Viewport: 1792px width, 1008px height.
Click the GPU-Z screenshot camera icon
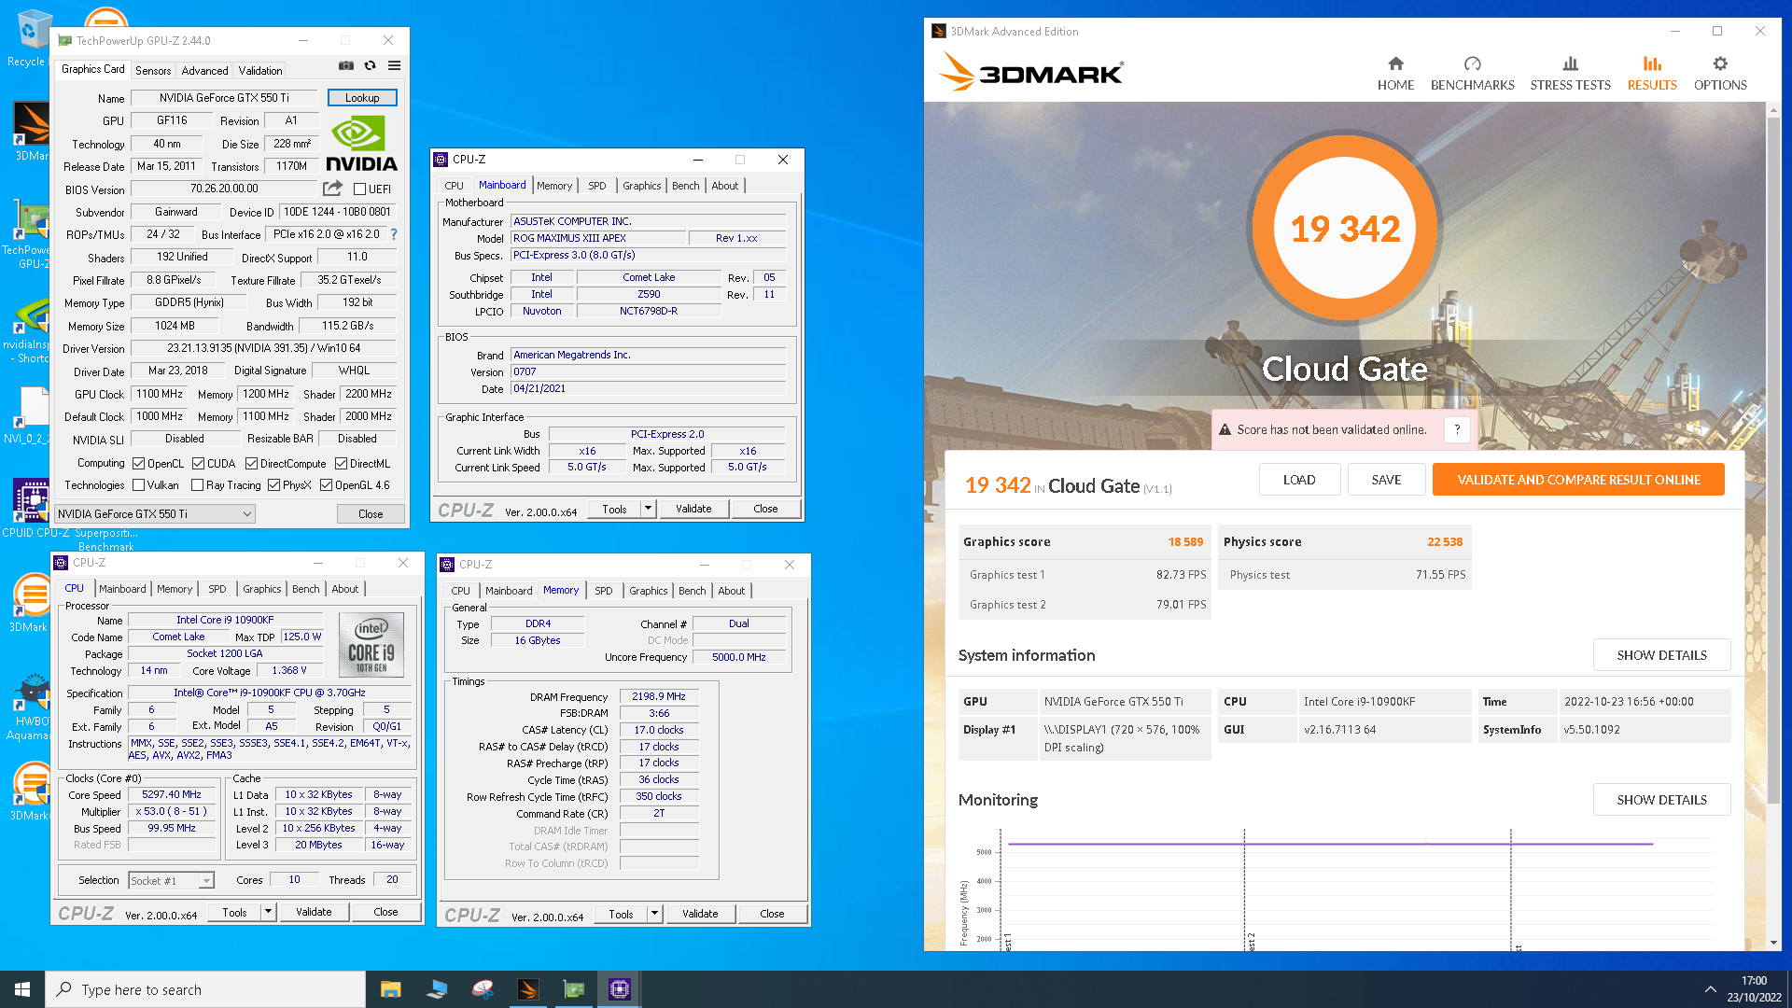346,65
